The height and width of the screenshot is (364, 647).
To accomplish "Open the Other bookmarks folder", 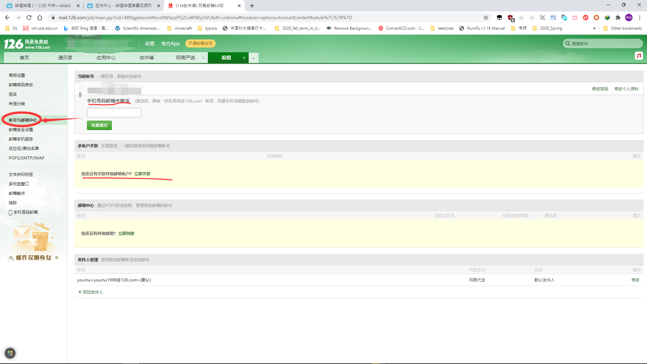I will point(623,28).
